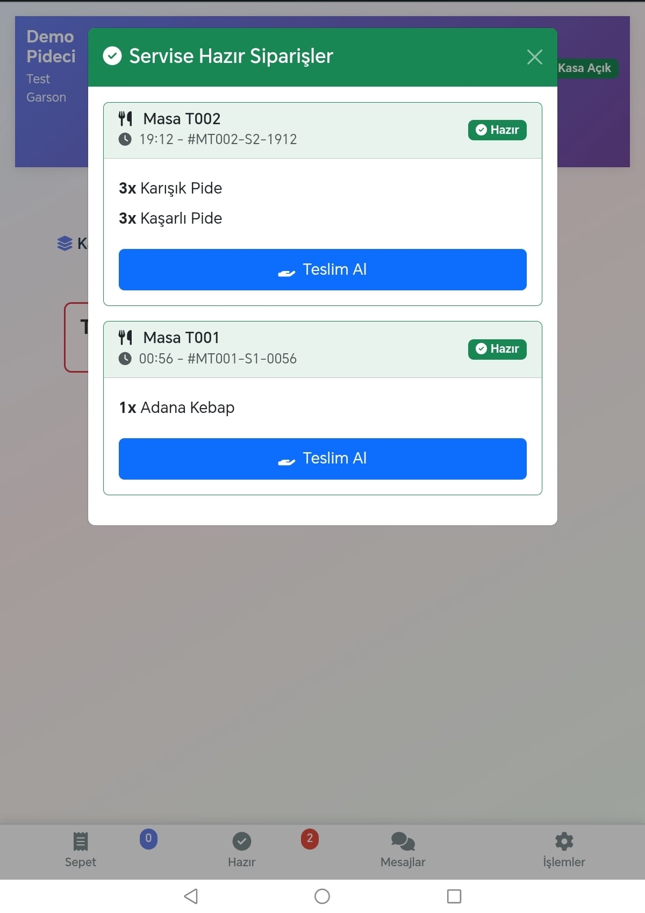Click the fork and knife icon for Masa T001
The height and width of the screenshot is (913, 645).
pos(126,337)
